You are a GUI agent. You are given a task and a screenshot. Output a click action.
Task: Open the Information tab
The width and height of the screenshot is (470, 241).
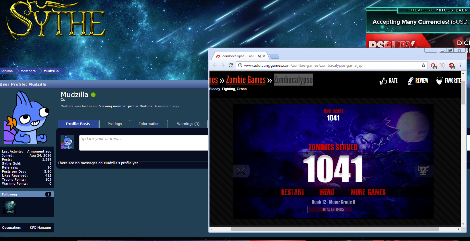coord(149,124)
